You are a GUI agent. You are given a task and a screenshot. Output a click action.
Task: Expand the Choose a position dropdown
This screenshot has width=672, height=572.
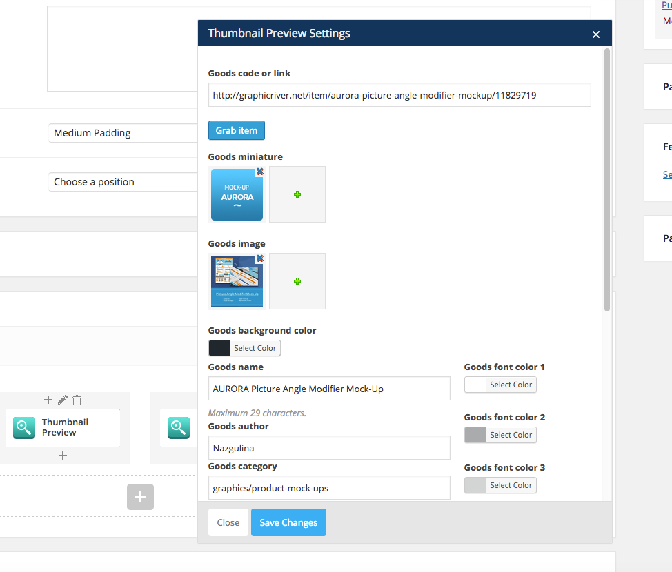tap(123, 182)
